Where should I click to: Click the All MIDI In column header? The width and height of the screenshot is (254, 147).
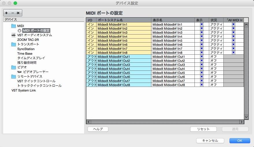(x=234, y=20)
